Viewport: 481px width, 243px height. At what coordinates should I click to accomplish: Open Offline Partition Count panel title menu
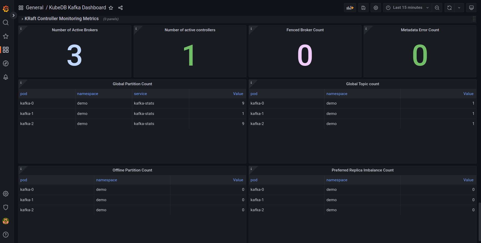click(x=132, y=170)
